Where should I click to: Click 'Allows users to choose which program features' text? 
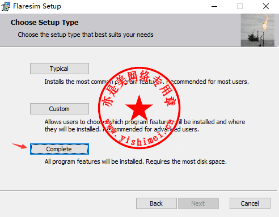(145, 126)
